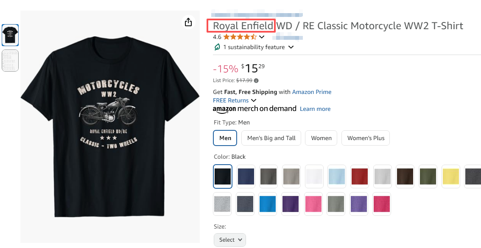Select the yellow shirt color

tap(451, 176)
